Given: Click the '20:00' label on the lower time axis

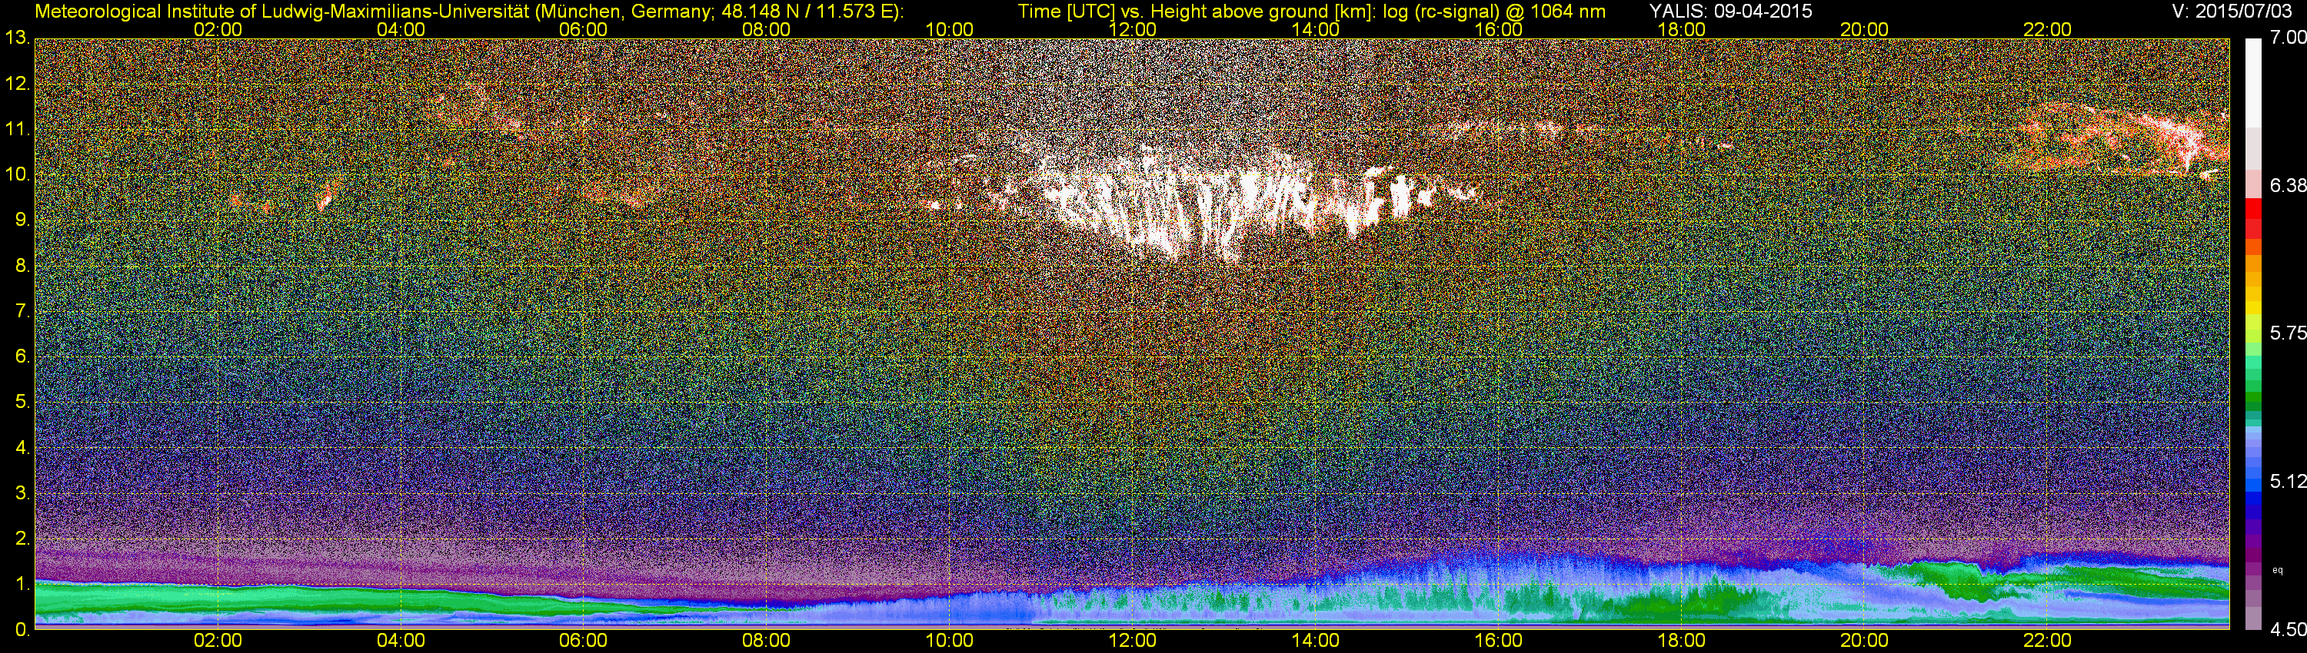Looking at the screenshot, I should pyautogui.click(x=1865, y=641).
